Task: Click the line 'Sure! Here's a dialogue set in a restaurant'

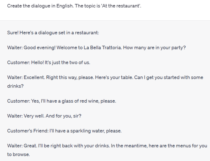Action: coord(53,33)
